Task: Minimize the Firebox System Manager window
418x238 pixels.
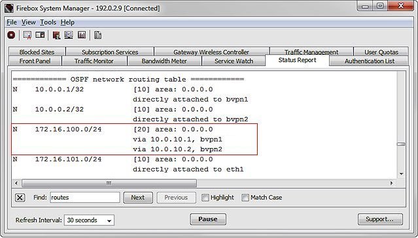Action: coord(365,6)
